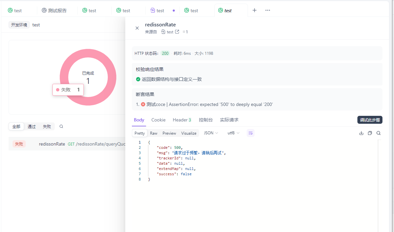Filter results by 通过

[x=31, y=126]
